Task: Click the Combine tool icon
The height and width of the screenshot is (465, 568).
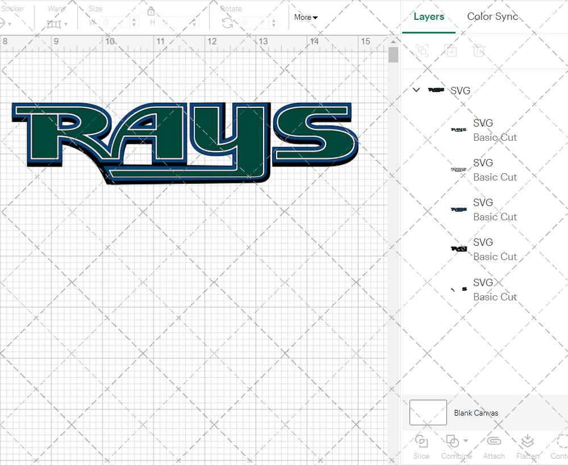Action: [452, 442]
